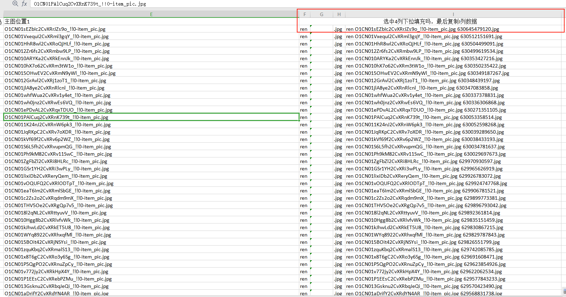Select cell 'O1CN01JqRKpC2CvXRv7oXDR_!!0-item_pic.jpg' in column E

pos(151,132)
